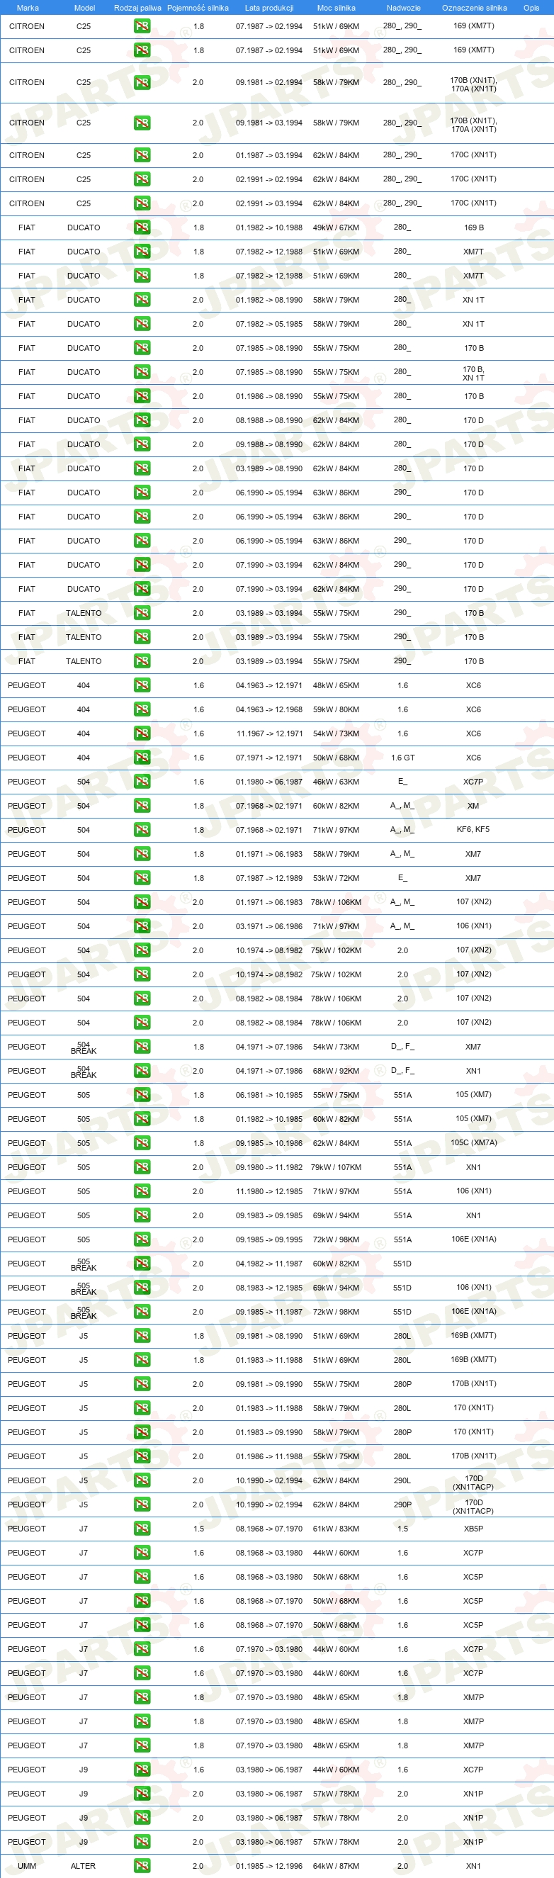
Task: Click the fuel icon for Peugeot 404 59kW / 80KM
Action: pos(142,709)
